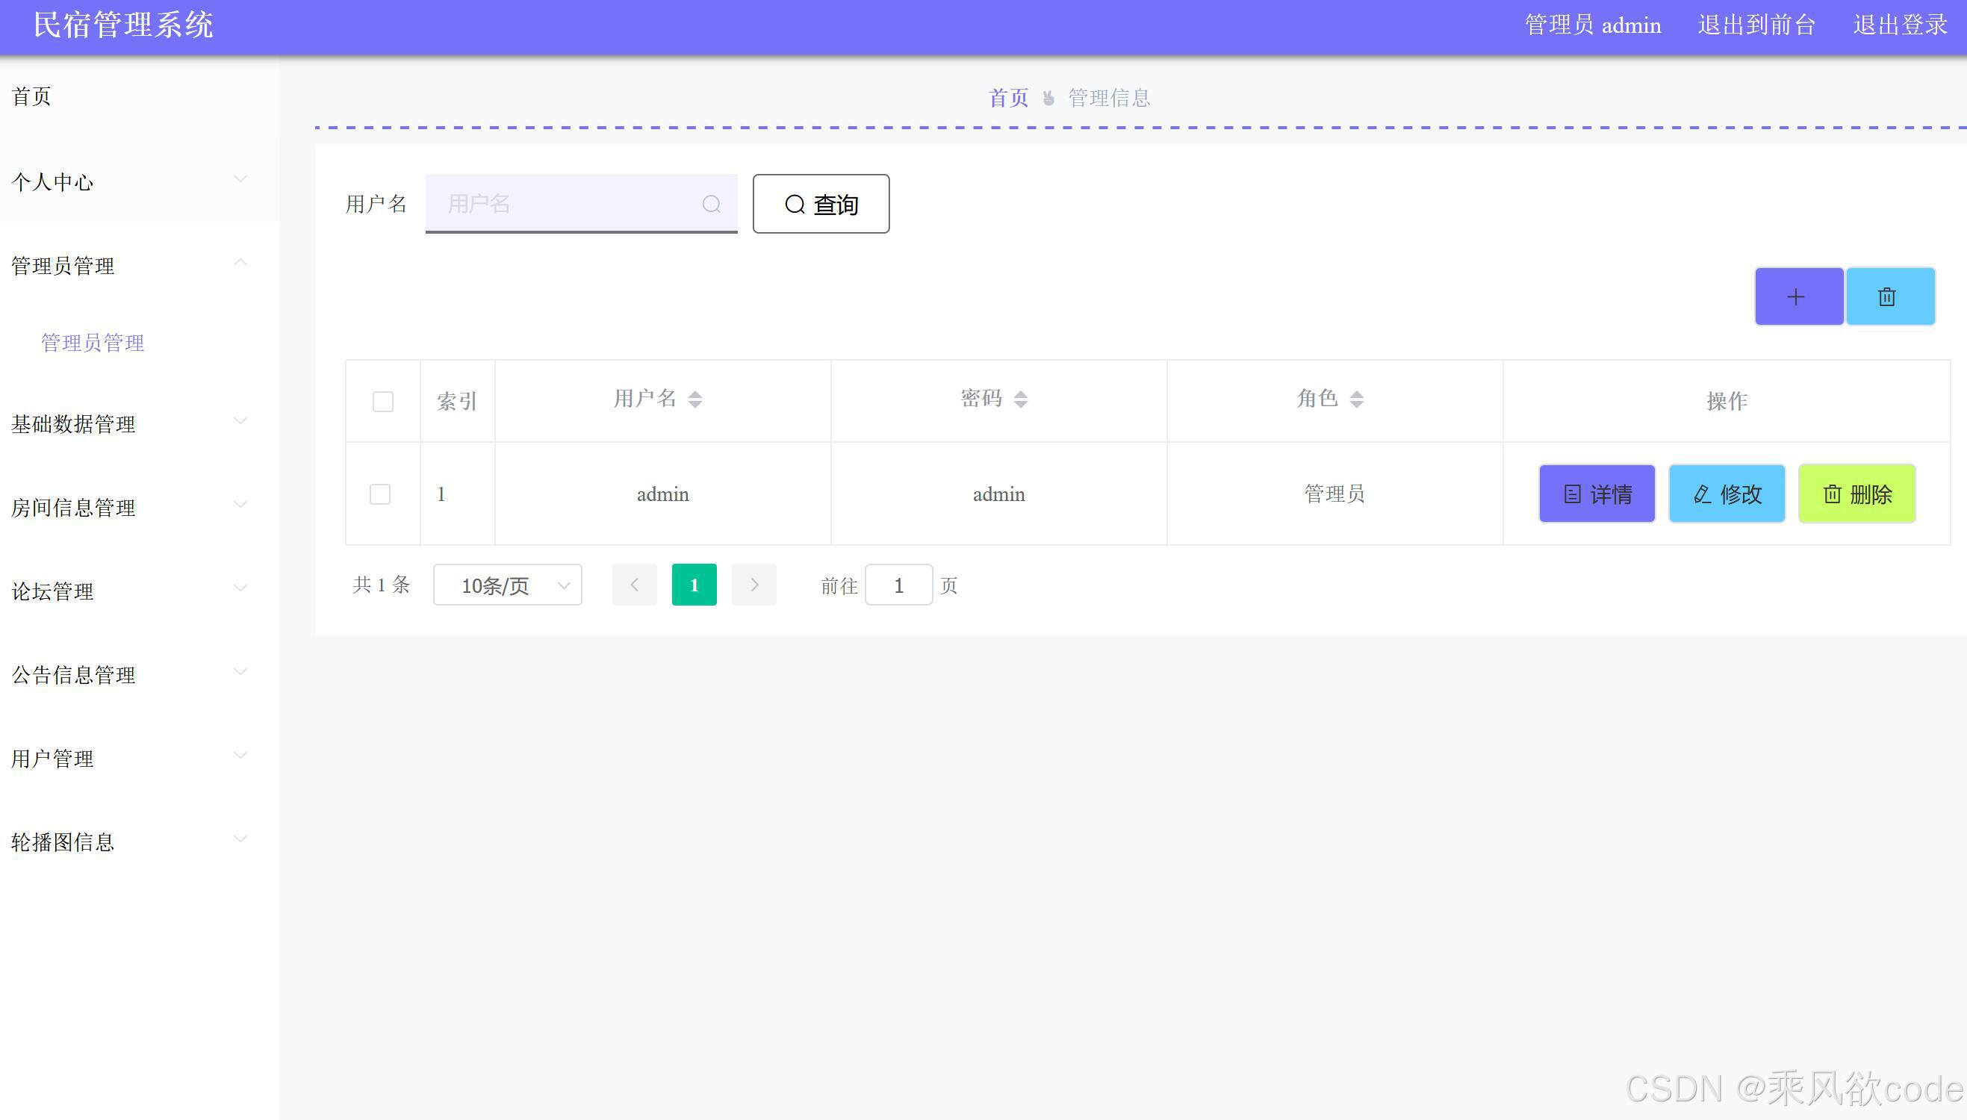Toggle select-all checkbox in table header
Screen dimensions: 1967x1120
click(382, 402)
